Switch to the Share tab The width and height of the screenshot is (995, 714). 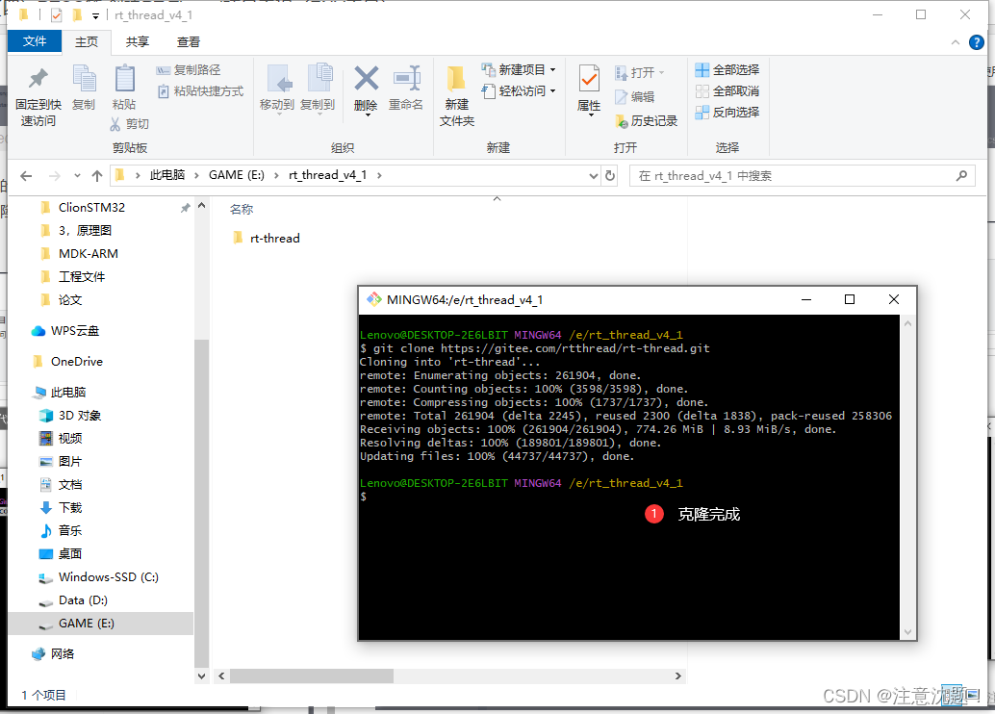[137, 42]
